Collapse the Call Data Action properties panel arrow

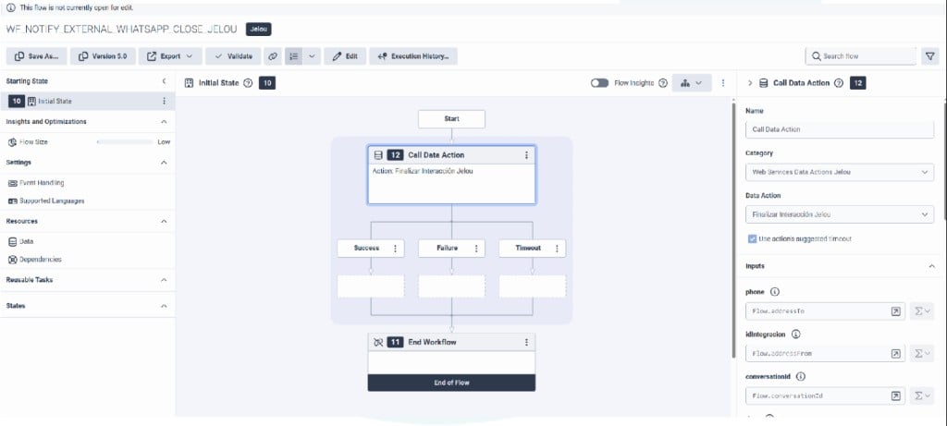pyautogui.click(x=750, y=83)
